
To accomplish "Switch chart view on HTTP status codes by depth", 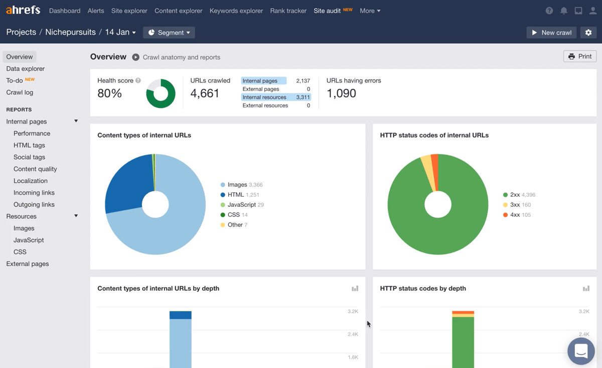I will [586, 288].
